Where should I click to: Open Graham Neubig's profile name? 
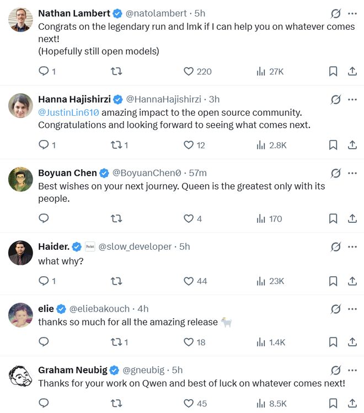point(73,370)
